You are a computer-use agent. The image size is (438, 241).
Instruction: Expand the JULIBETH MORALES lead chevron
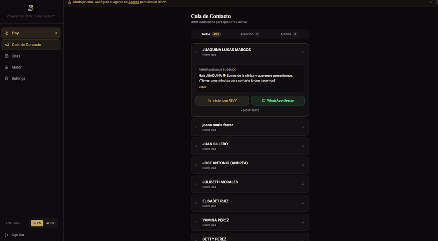pos(303,184)
